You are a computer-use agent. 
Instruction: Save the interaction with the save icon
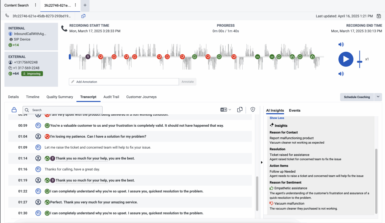379,16
